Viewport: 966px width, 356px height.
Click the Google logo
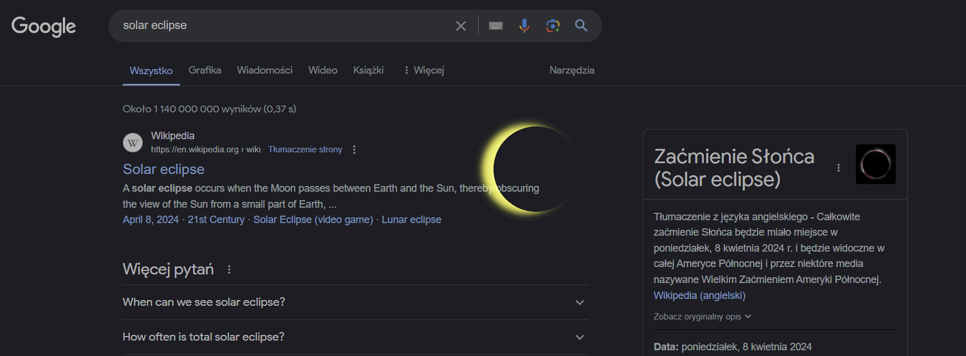[x=43, y=26]
